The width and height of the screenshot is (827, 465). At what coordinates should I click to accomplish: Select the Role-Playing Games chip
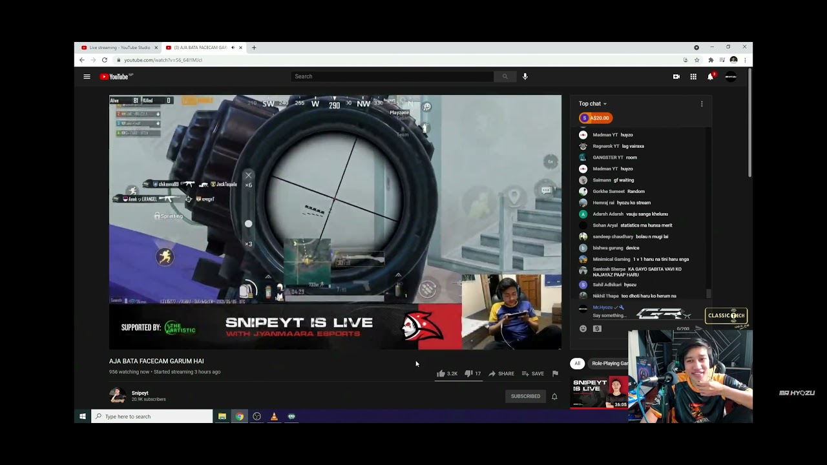pos(609,364)
